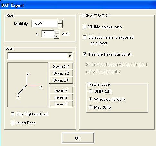Swap the YZ axes
This screenshot has height=146, width=156.
(x=61, y=73)
